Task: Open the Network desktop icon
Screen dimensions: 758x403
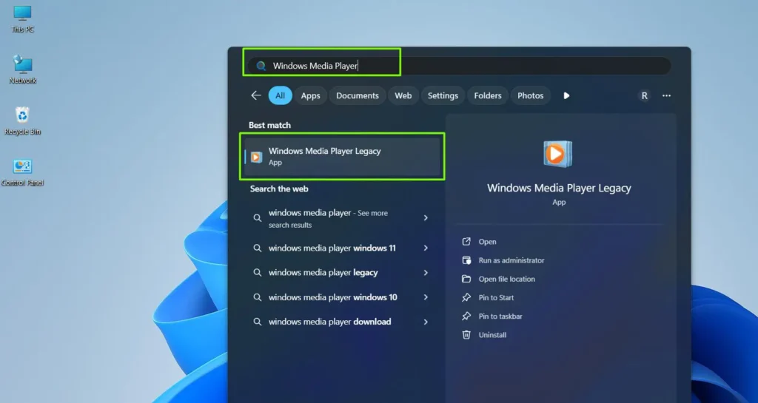Action: [22, 70]
